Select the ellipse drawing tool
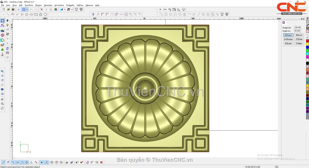309x168 pixels. pyautogui.click(x=31, y=15)
